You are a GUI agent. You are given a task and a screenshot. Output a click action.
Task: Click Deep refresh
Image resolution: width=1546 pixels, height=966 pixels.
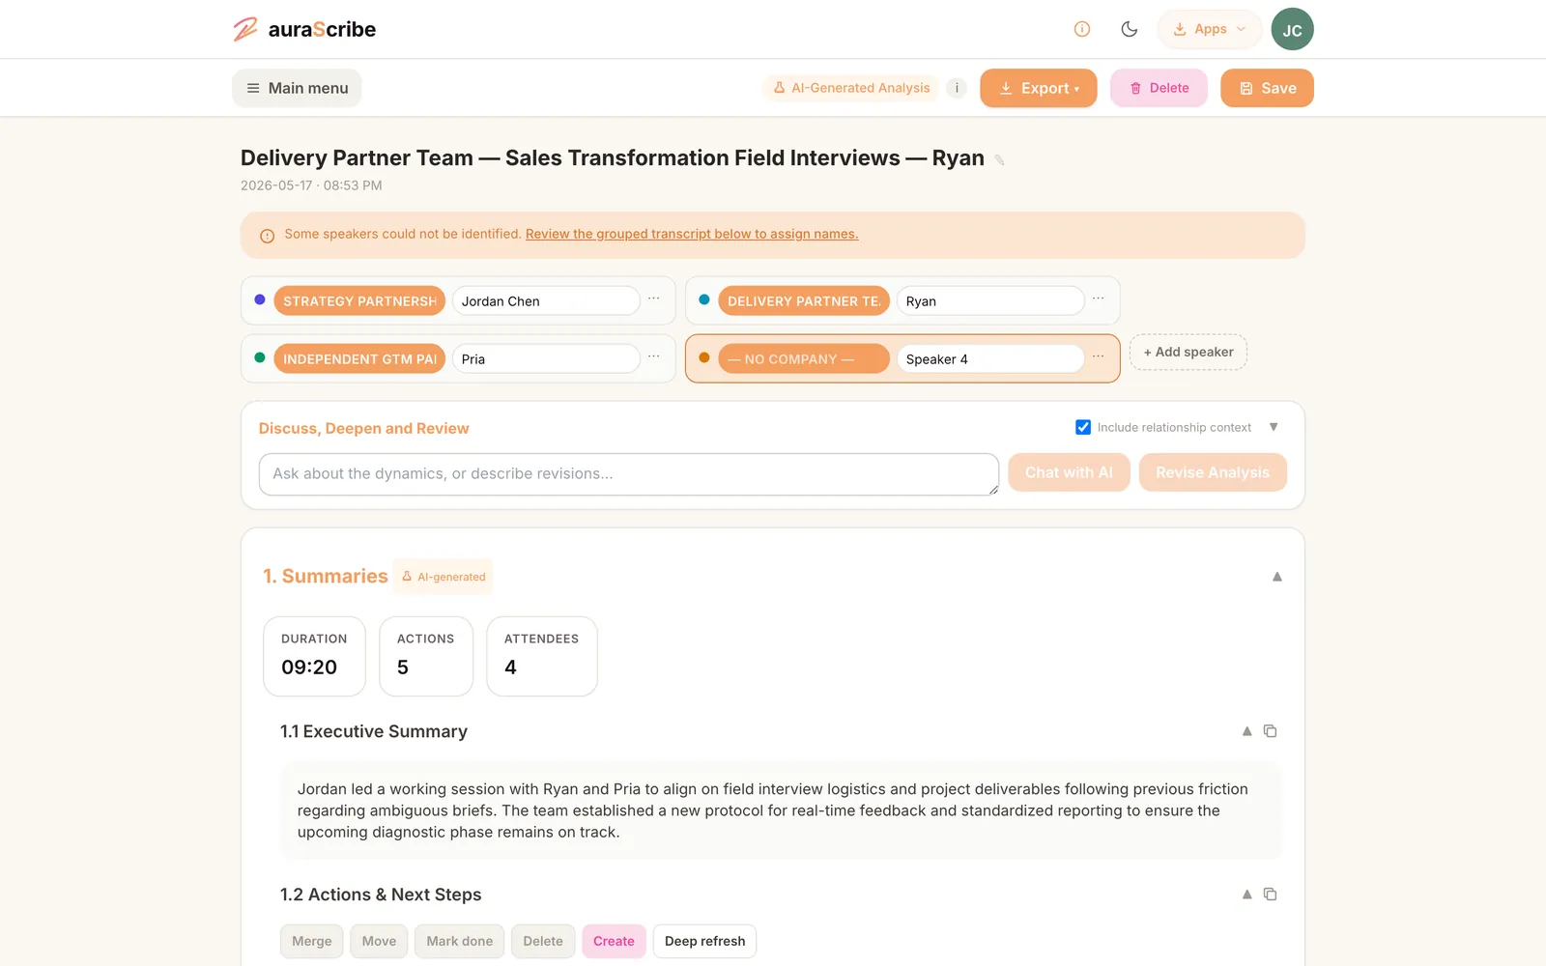704,941
